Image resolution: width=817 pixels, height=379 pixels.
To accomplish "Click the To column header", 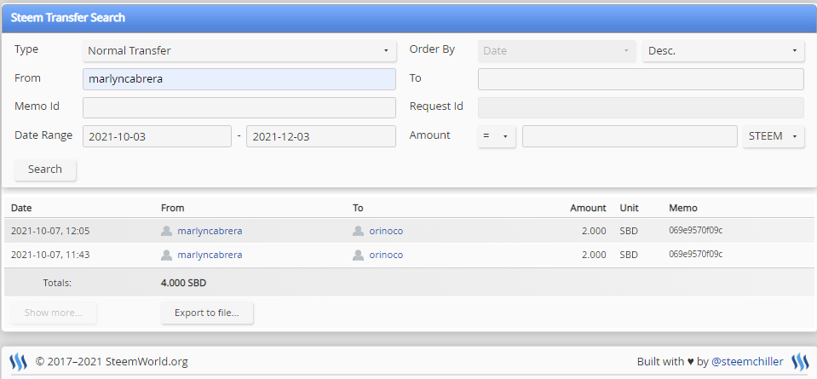I will pos(358,208).
